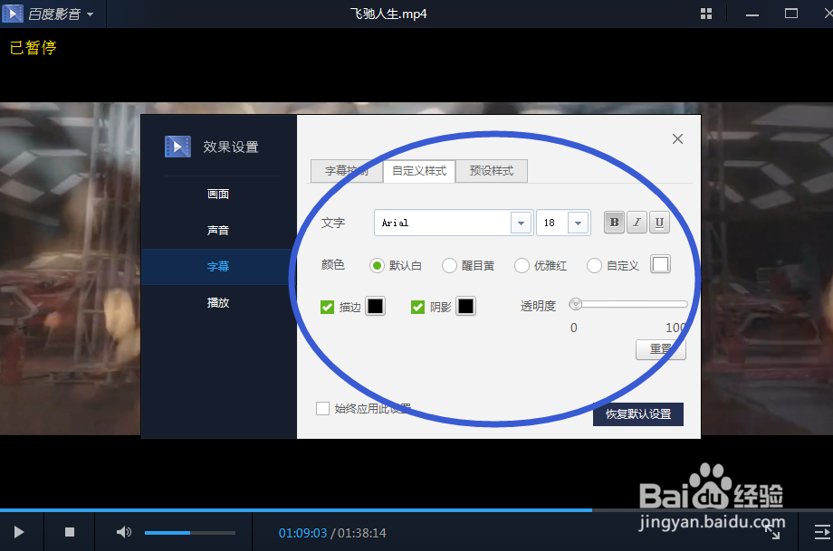This screenshot has width=833, height=551.
Task: Maximize the player window
Action: (791, 14)
